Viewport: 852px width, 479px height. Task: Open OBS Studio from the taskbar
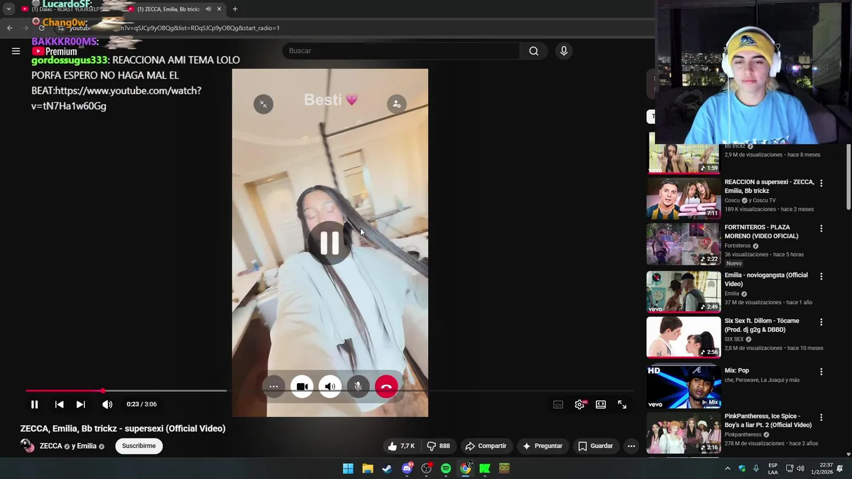tap(426, 468)
